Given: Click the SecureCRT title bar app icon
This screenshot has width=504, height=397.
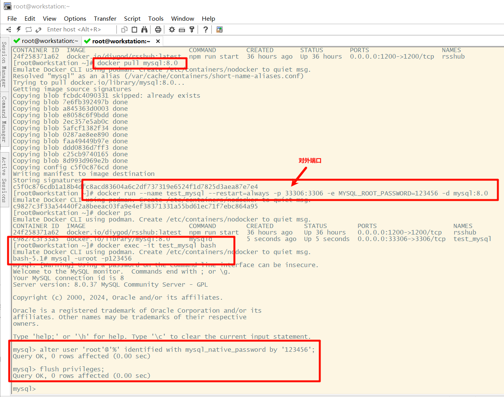Looking at the screenshot, I should (x=7, y=6).
